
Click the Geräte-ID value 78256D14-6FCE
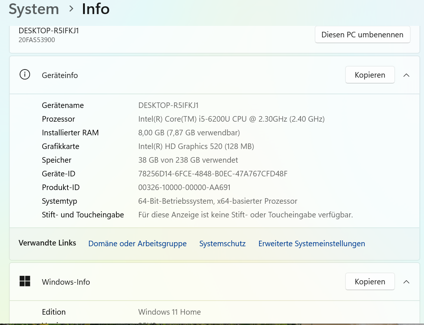click(213, 174)
